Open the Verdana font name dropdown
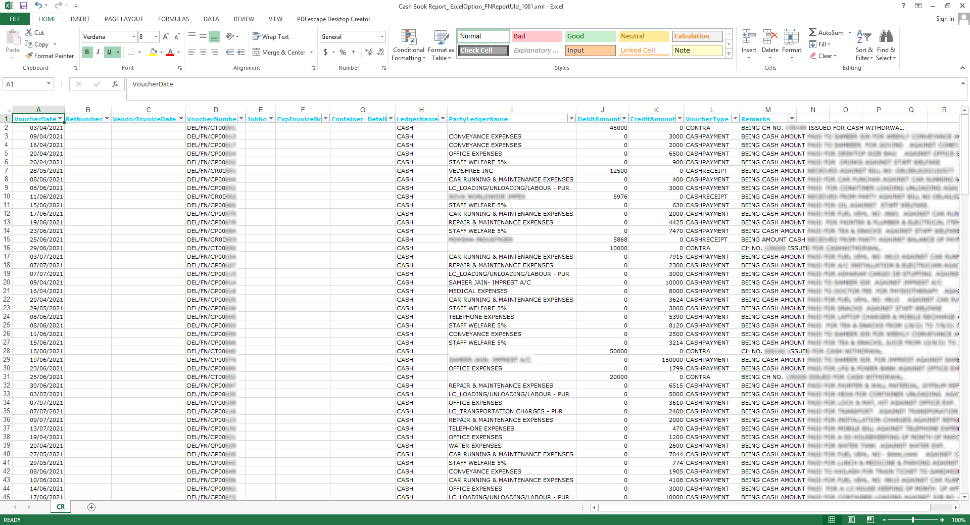Image resolution: width=970 pixels, height=525 pixels. (134, 37)
